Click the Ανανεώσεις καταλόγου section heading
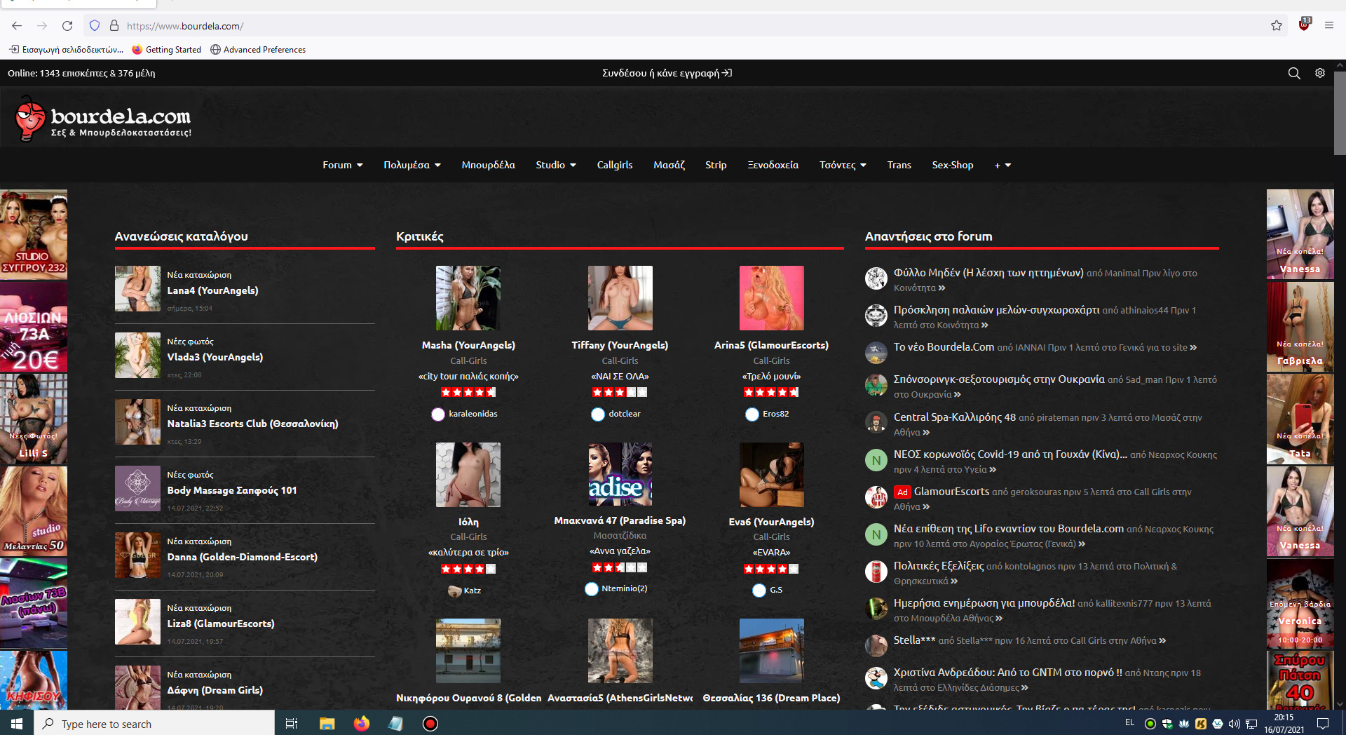The height and width of the screenshot is (735, 1346). pyautogui.click(x=182, y=236)
